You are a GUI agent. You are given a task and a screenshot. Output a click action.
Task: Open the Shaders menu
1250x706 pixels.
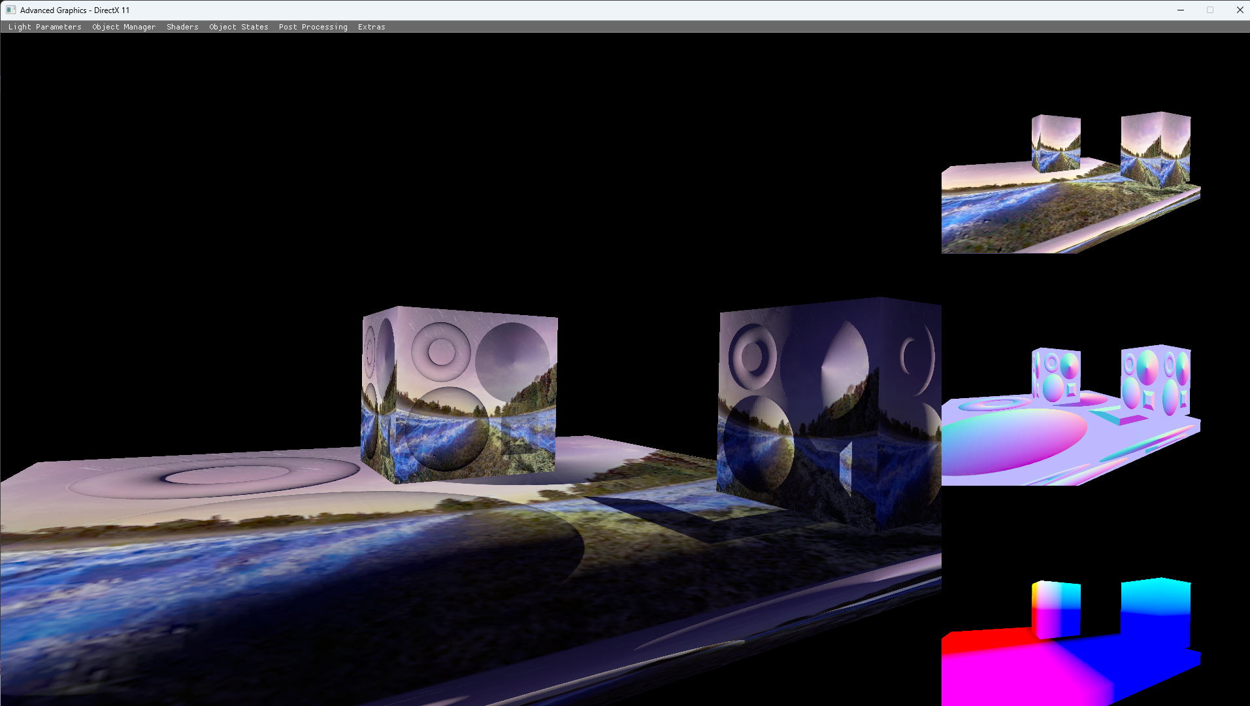(x=182, y=27)
